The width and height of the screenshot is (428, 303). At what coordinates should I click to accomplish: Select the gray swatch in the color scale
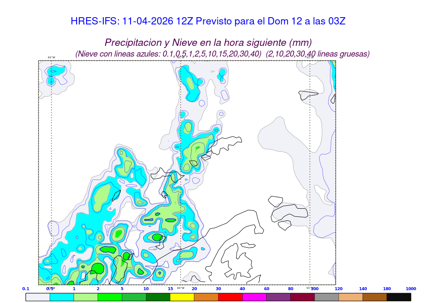click(327, 297)
